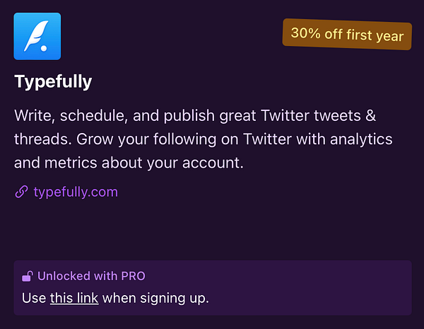This screenshot has width=424, height=329.
Task: Click the open padlock icon
Action: tap(28, 276)
